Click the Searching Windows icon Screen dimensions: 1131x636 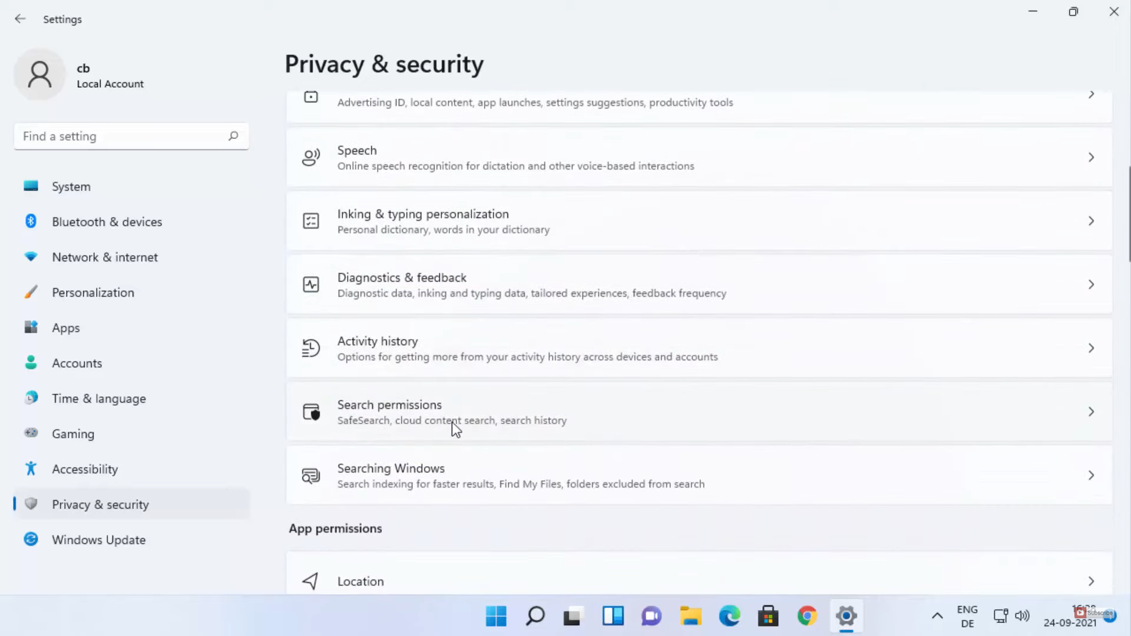[310, 475]
